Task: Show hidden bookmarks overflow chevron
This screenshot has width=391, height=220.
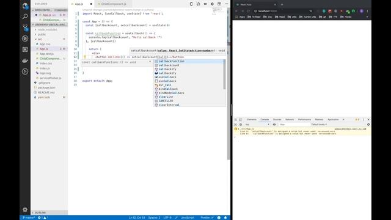Action: pyautogui.click(x=367, y=17)
